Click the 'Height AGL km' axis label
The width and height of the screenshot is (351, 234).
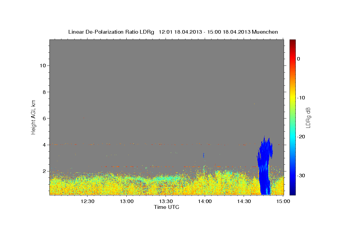tap(33, 117)
